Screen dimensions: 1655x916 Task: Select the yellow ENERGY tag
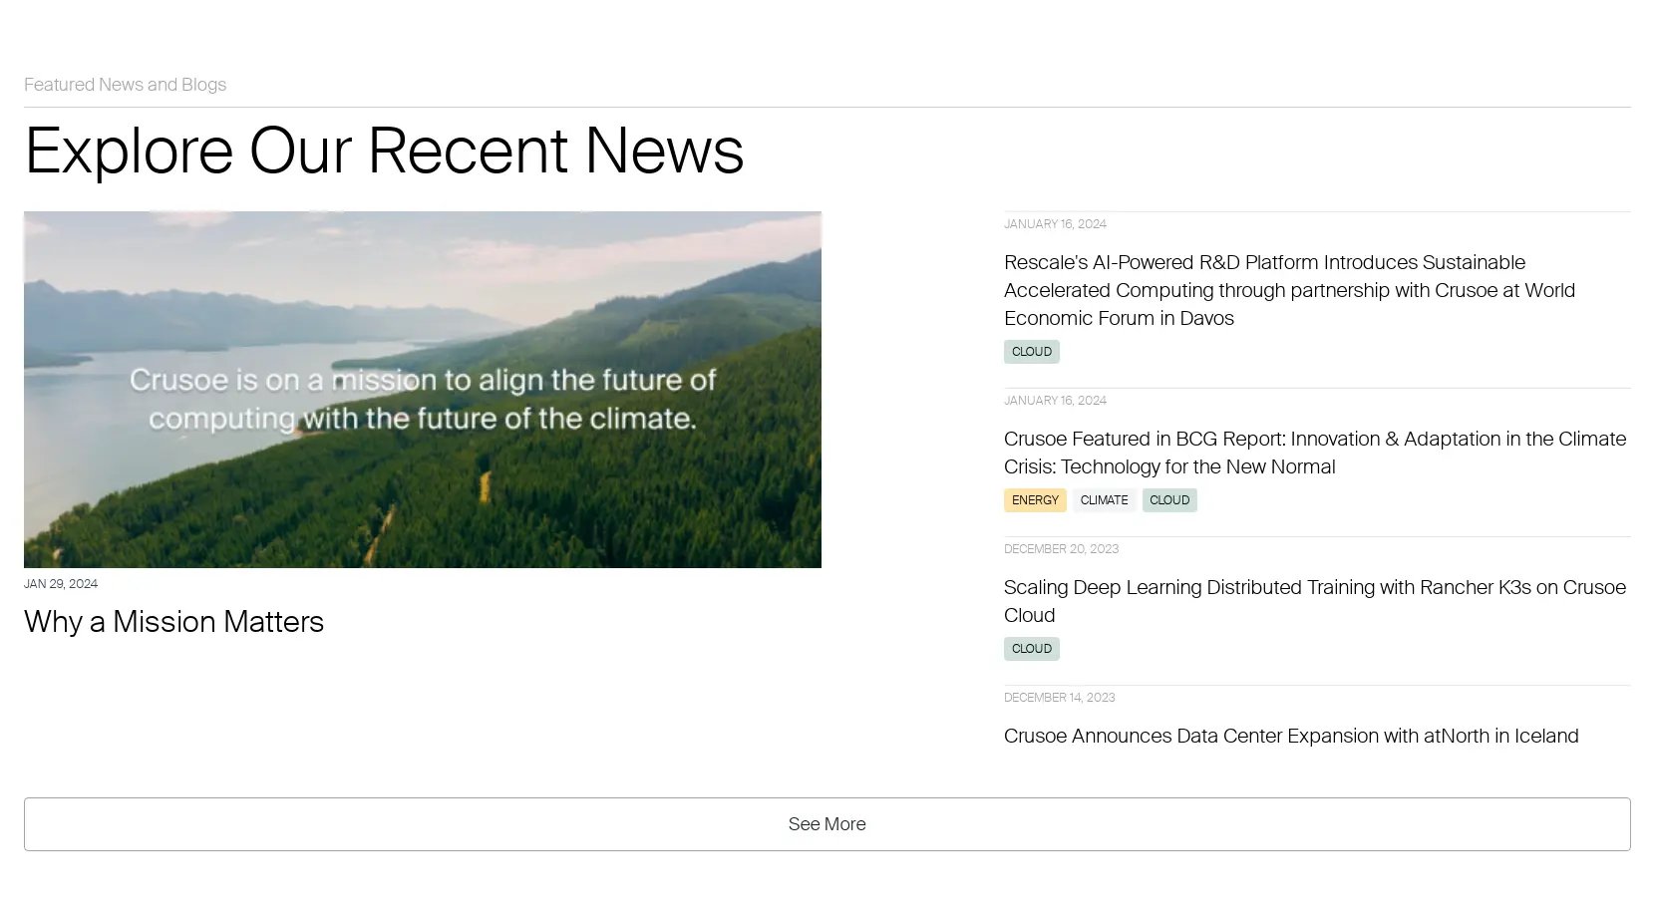1035,500
